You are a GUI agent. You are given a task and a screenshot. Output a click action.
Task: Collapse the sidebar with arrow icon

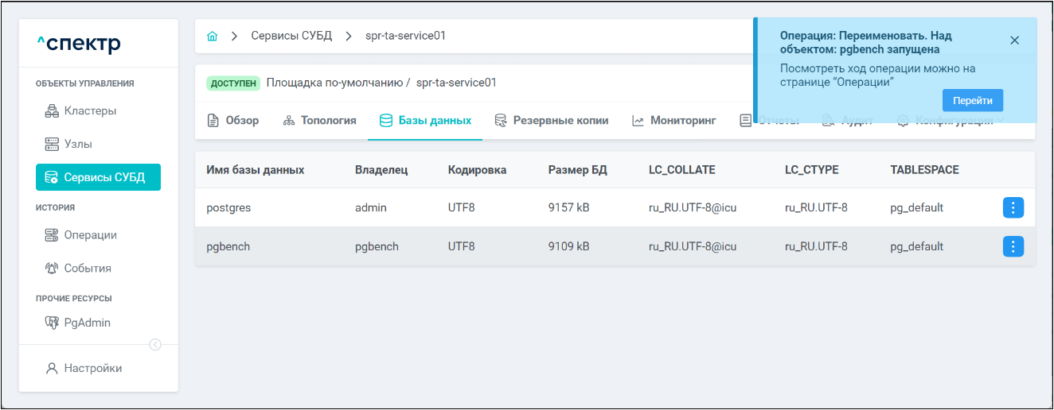tap(155, 344)
